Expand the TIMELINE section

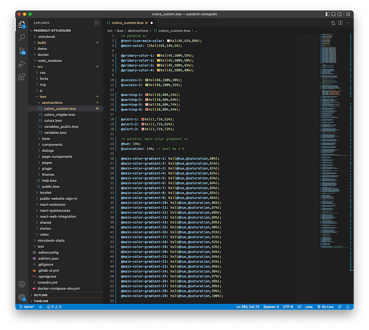pyautogui.click(x=41, y=301)
